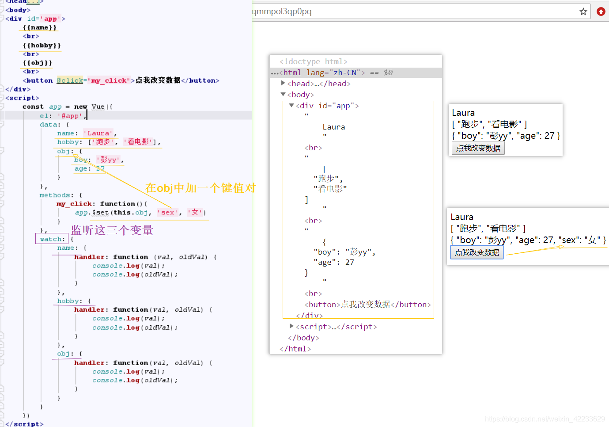Click the "看电影" entry in DOM tree
The width and height of the screenshot is (609, 427).
pos(330,189)
